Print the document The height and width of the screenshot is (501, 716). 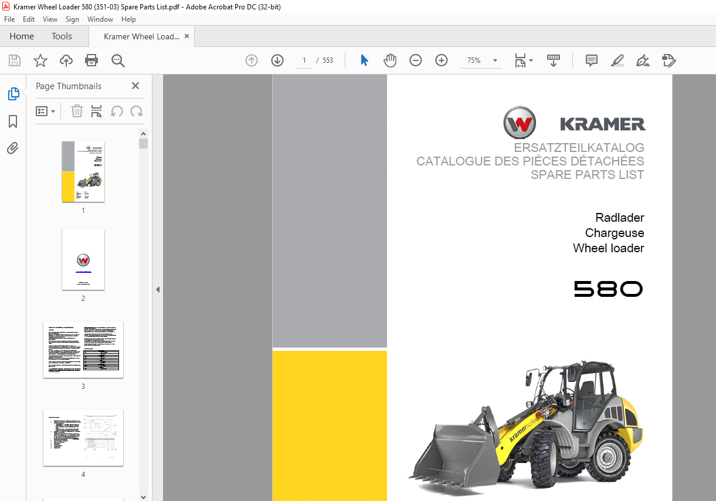(91, 60)
